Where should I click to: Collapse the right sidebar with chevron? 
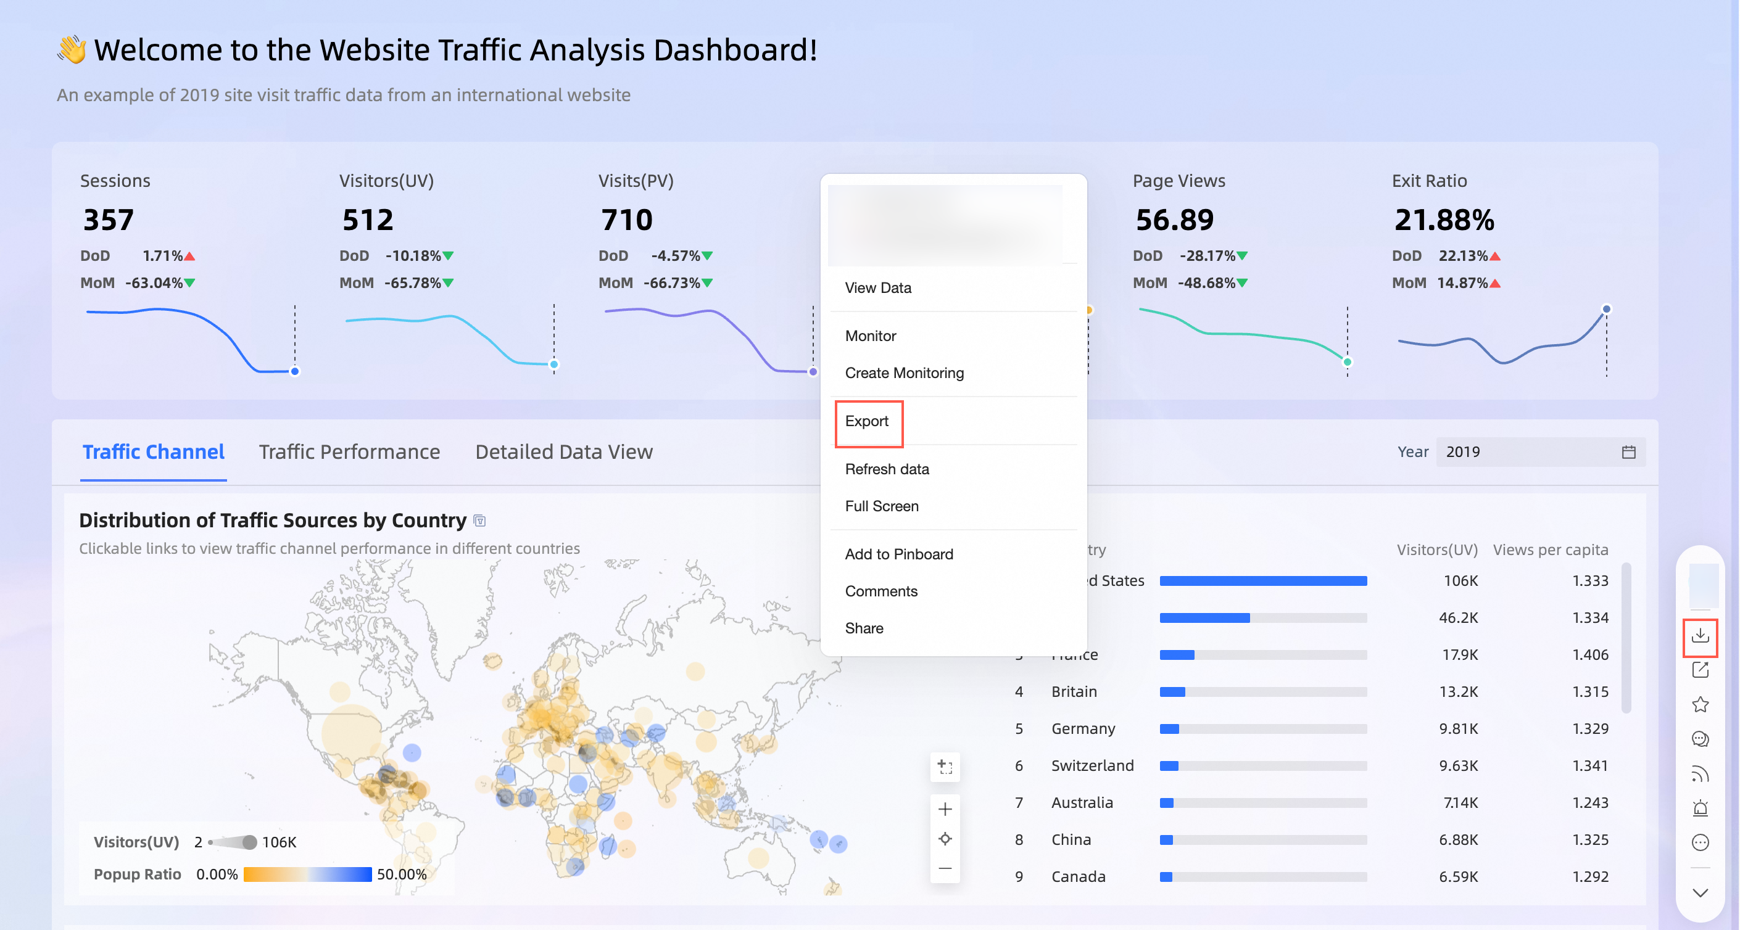1699,893
